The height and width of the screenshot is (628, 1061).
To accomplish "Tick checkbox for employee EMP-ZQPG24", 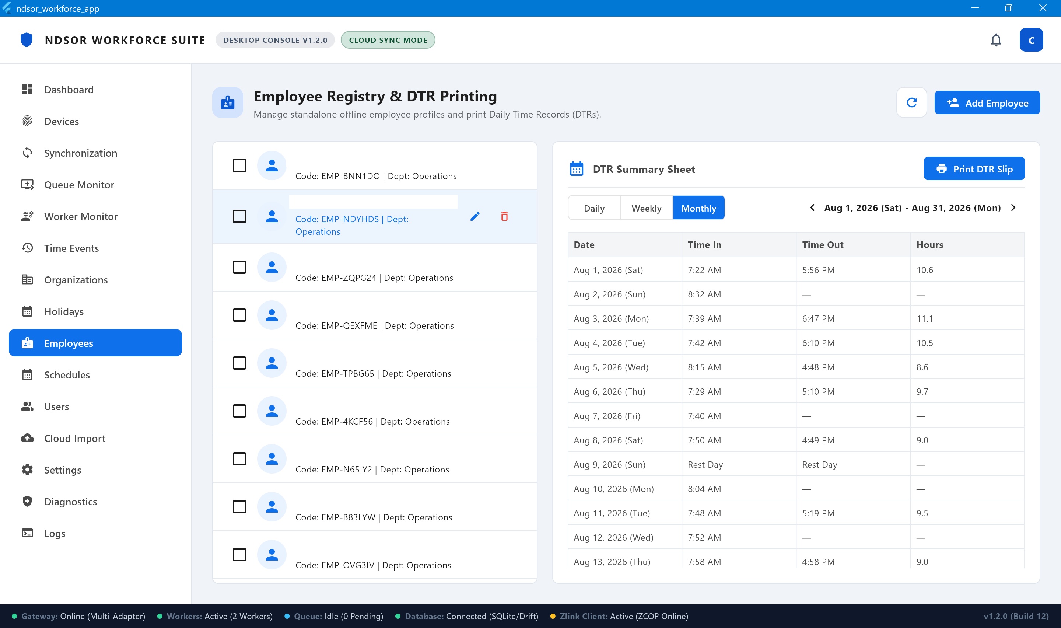I will tap(239, 267).
